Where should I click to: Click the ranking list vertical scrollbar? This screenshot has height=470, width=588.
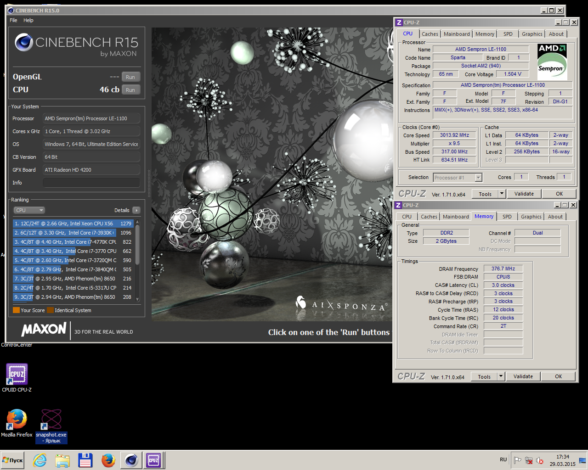(x=137, y=261)
